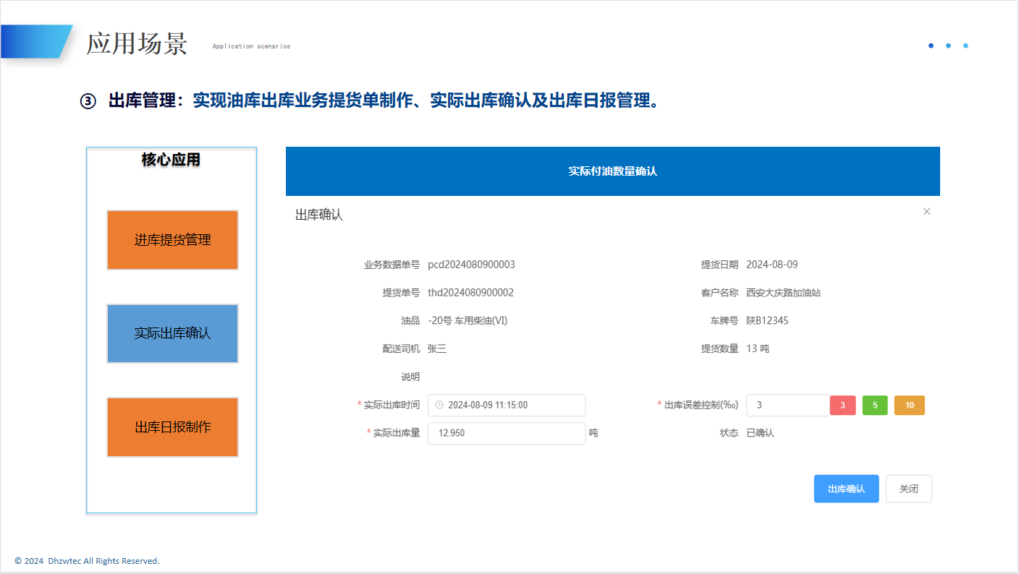Click the 状态 label
This screenshot has height=574, width=1019.
(x=729, y=433)
